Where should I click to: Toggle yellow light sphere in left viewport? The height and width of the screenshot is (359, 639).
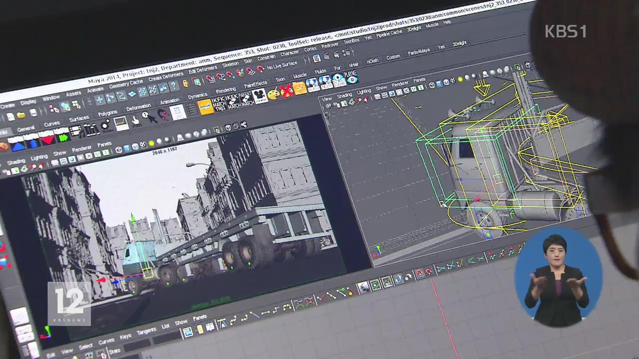click(151, 144)
